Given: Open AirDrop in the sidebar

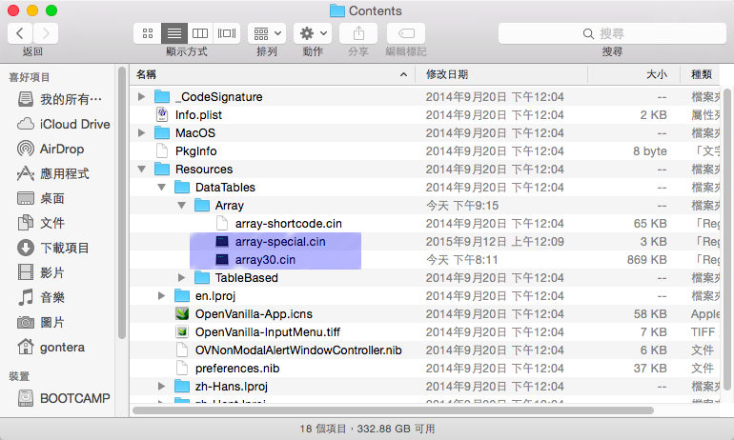Looking at the screenshot, I should coord(61,149).
